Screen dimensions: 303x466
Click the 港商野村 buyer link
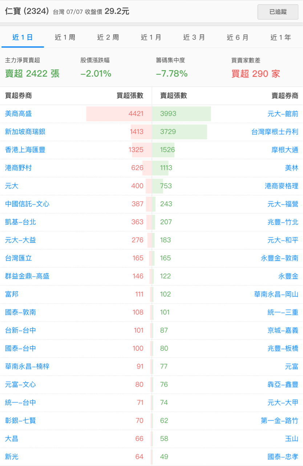[19, 168]
